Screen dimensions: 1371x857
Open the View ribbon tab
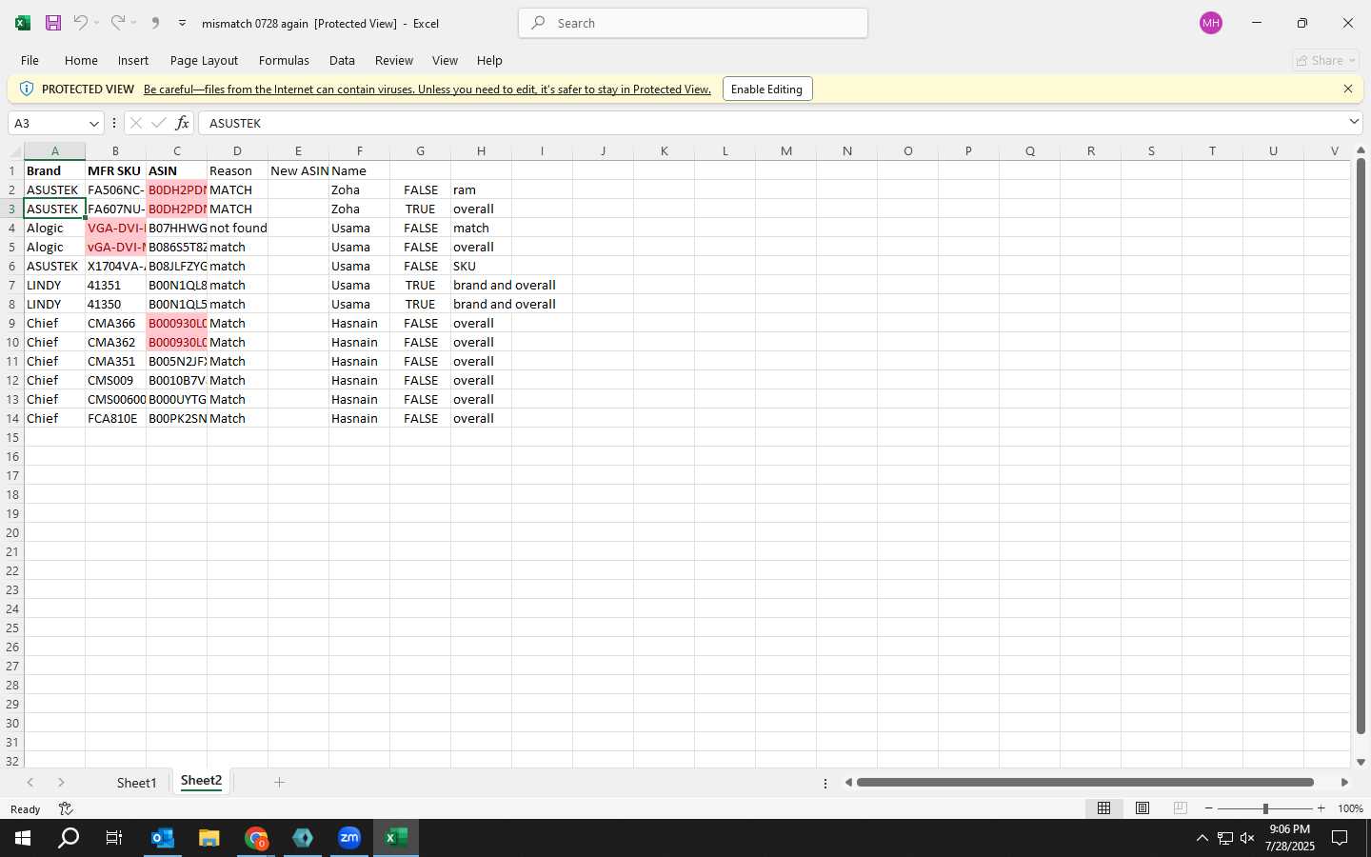[x=445, y=60]
